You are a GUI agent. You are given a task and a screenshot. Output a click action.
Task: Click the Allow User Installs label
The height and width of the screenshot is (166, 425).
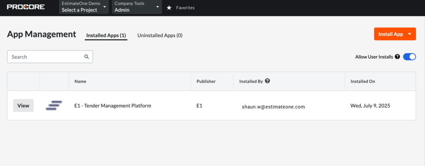pyautogui.click(x=374, y=57)
